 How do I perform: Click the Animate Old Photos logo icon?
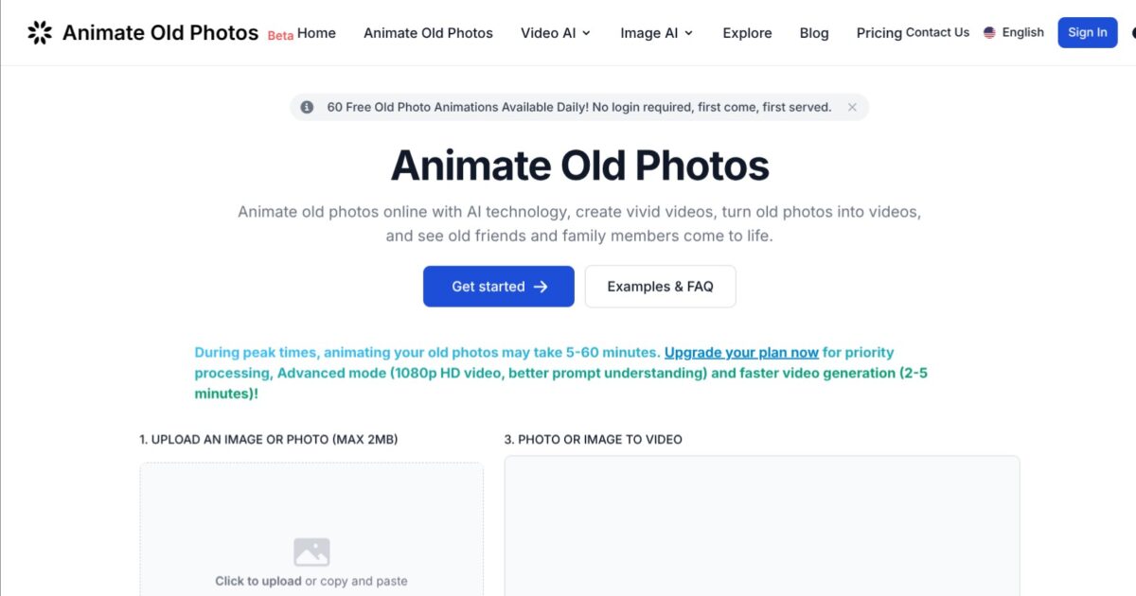pyautogui.click(x=40, y=33)
